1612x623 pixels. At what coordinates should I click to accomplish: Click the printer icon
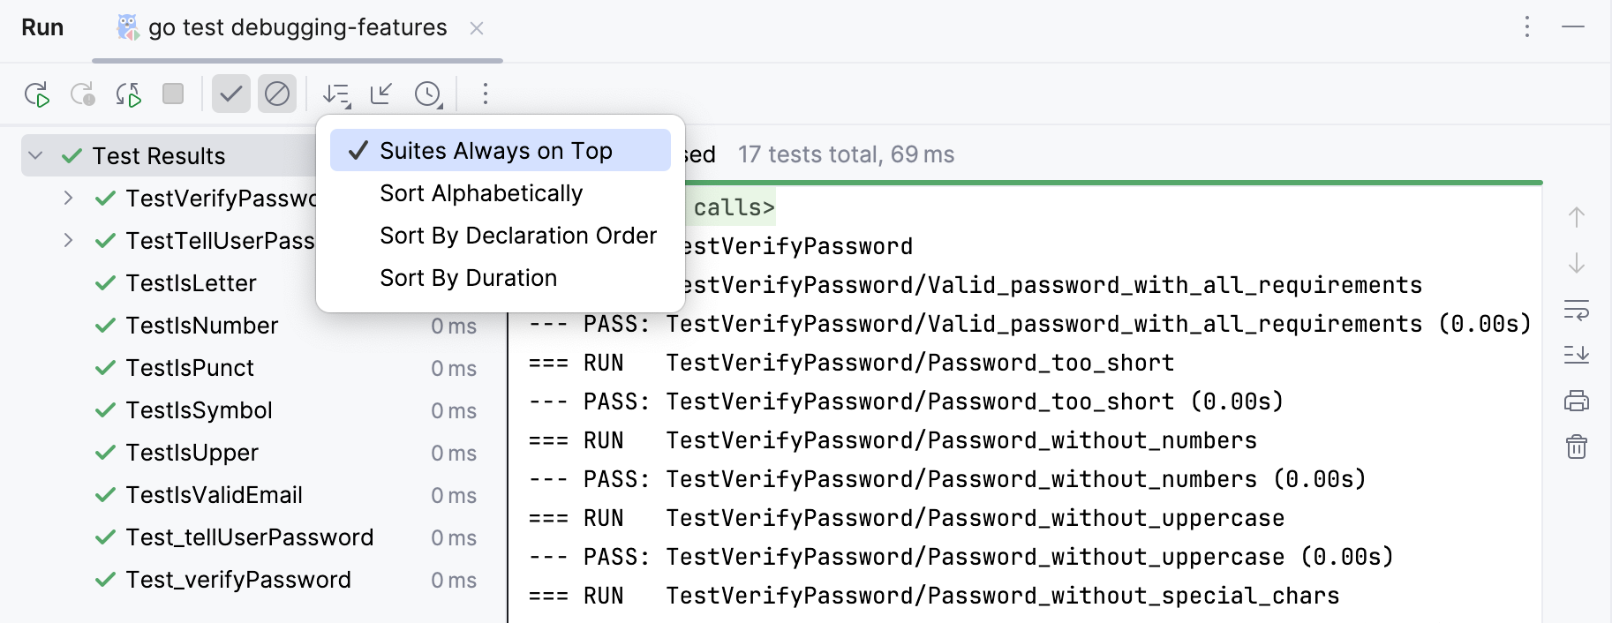[x=1576, y=402]
